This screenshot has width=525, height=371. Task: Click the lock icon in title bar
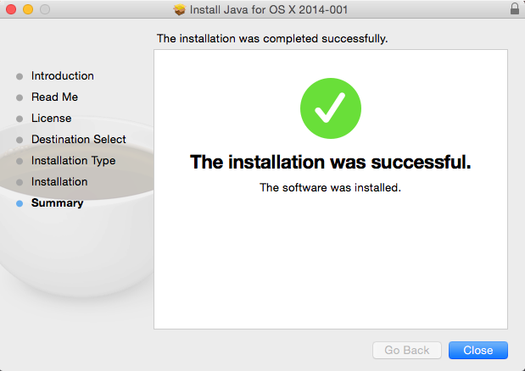click(x=515, y=8)
